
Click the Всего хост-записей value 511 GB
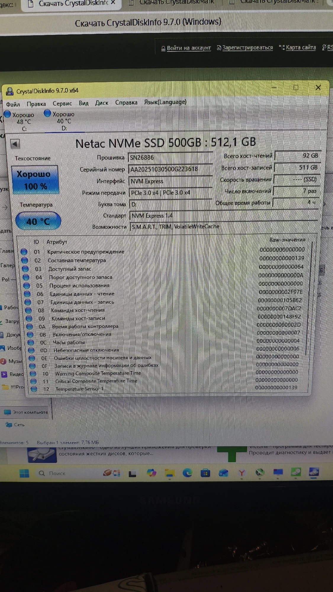point(297,167)
